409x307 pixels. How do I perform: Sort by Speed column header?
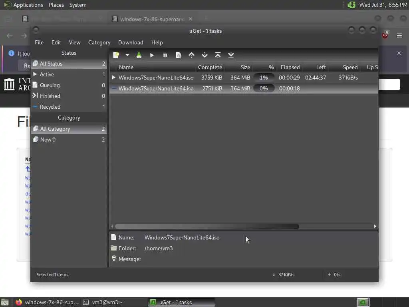[x=344, y=67]
